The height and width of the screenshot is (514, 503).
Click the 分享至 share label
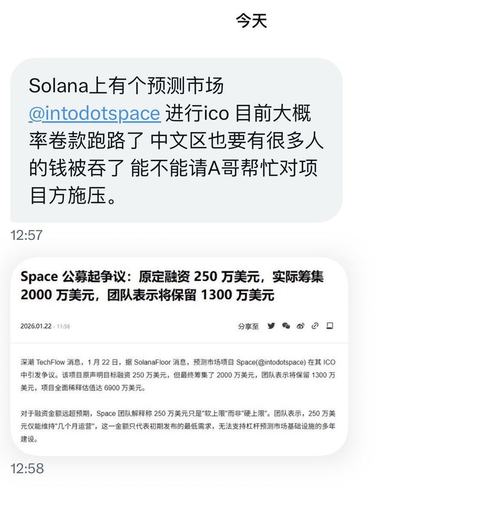[248, 326]
